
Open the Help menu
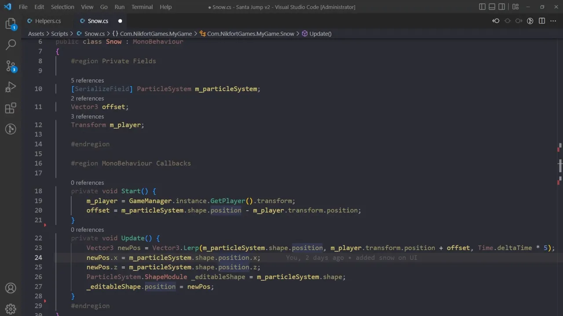coord(166,7)
